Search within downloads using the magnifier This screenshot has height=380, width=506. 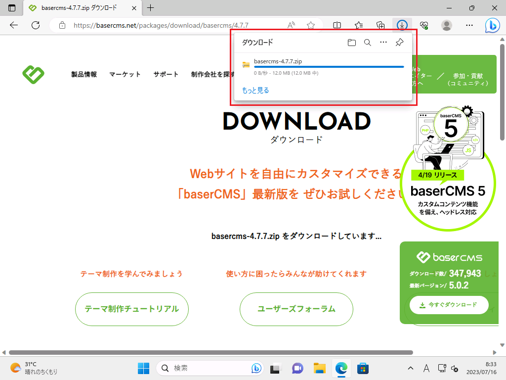point(368,43)
